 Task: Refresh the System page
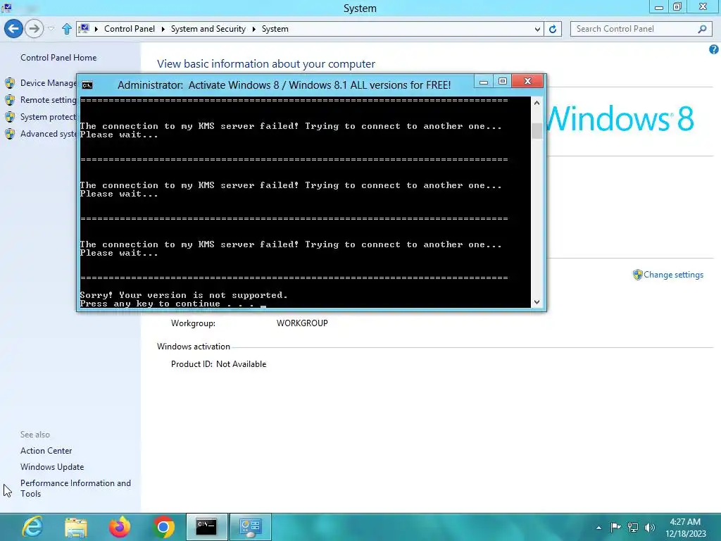[x=553, y=29]
